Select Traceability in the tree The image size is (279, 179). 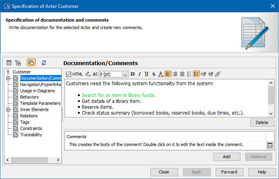pos(31,135)
